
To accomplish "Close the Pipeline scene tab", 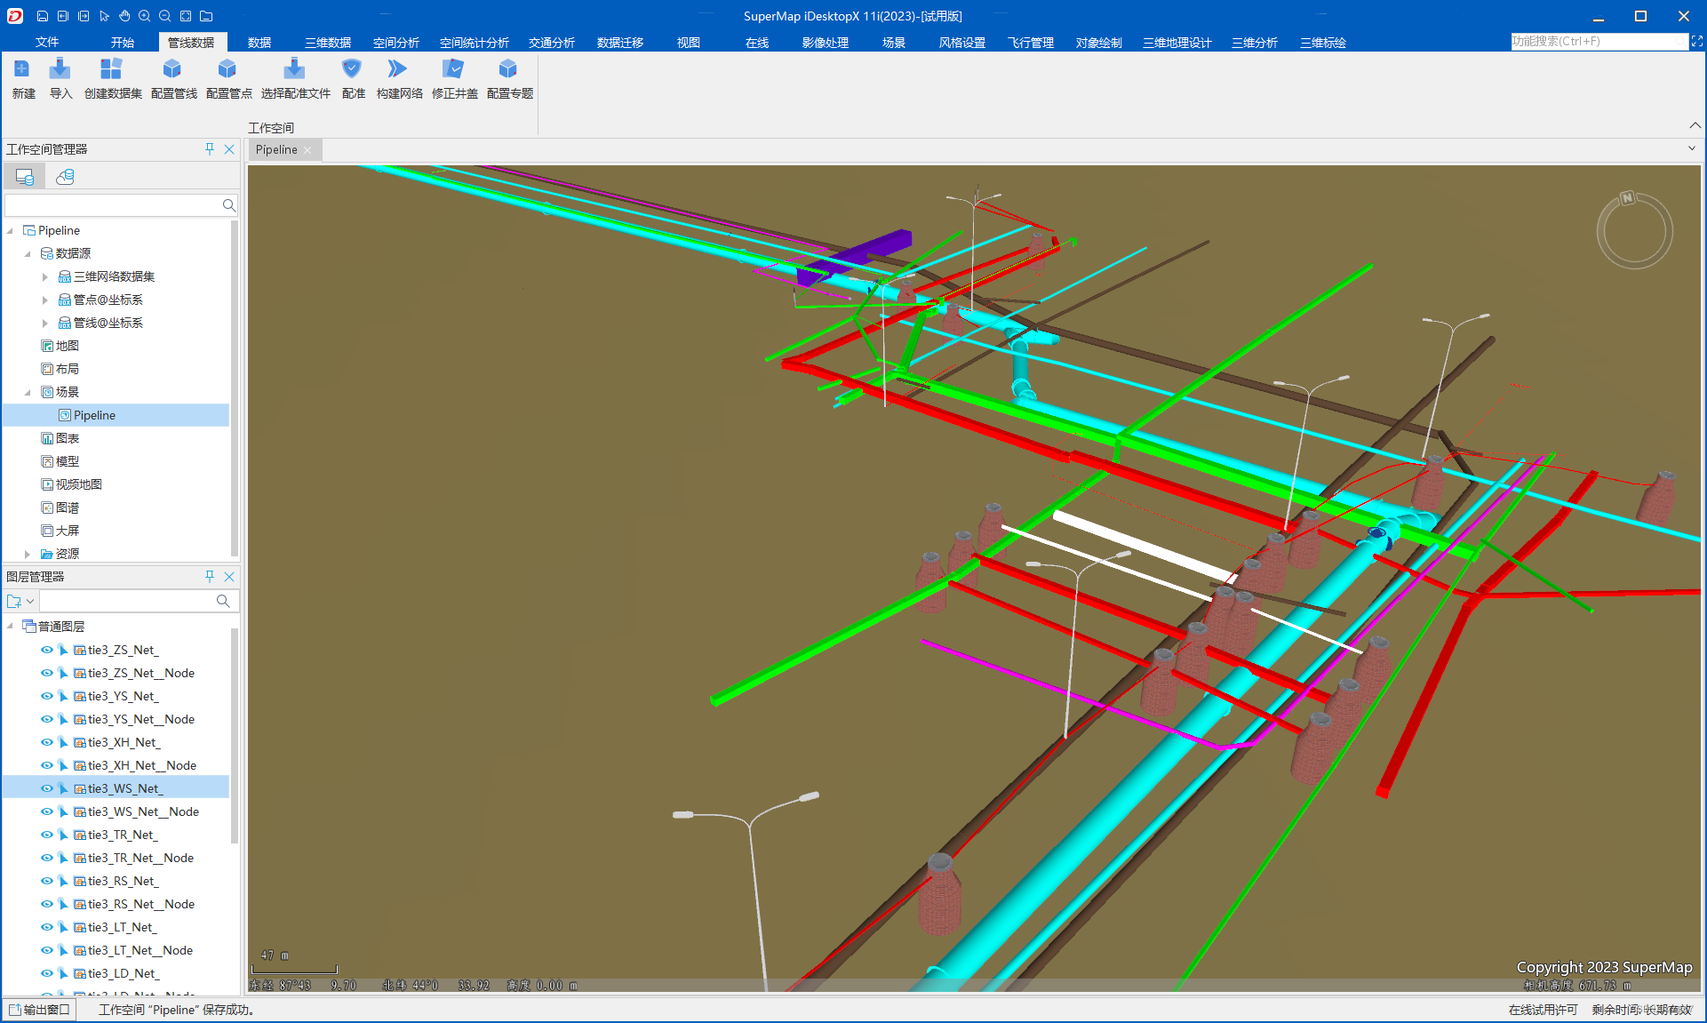I will 307,150.
